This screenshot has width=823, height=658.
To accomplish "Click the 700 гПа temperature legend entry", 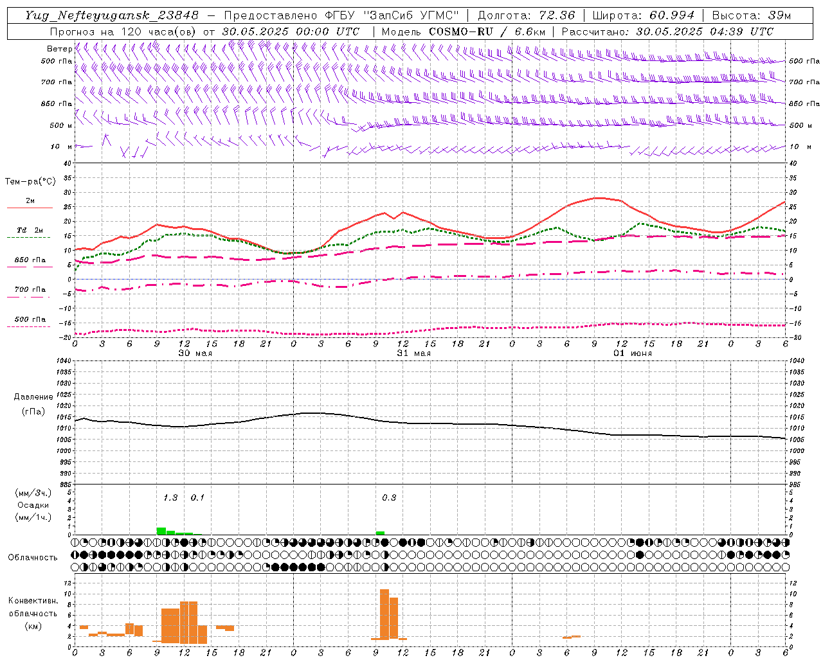I will tap(30, 292).
